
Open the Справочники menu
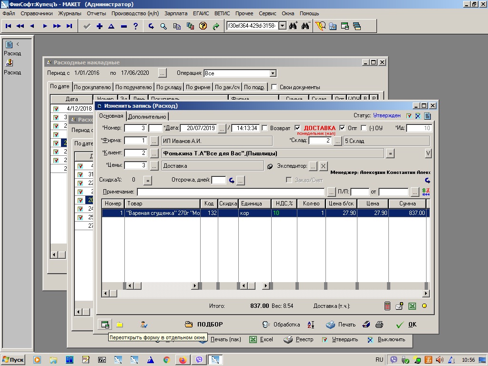pyautogui.click(x=37, y=14)
